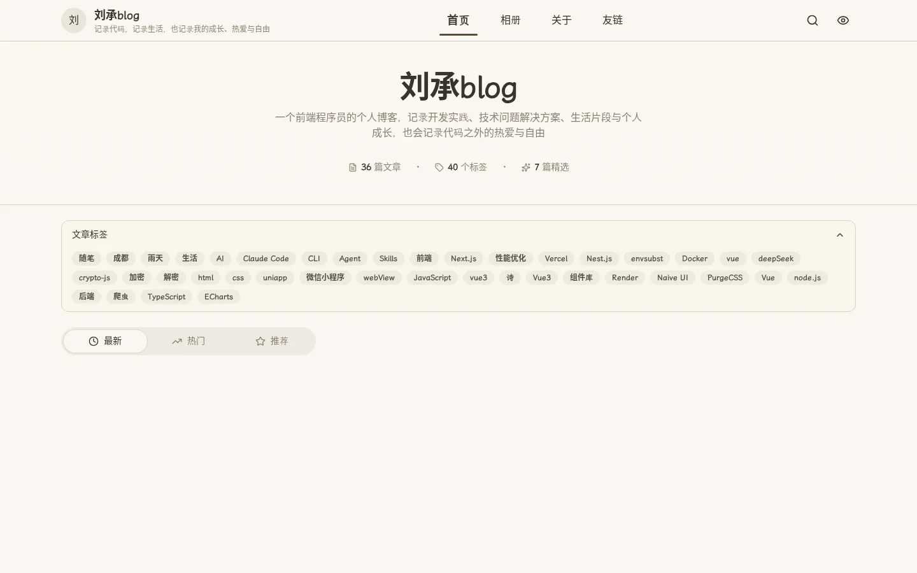Click the 刘承blog header title link
The image size is (917, 573).
(117, 15)
